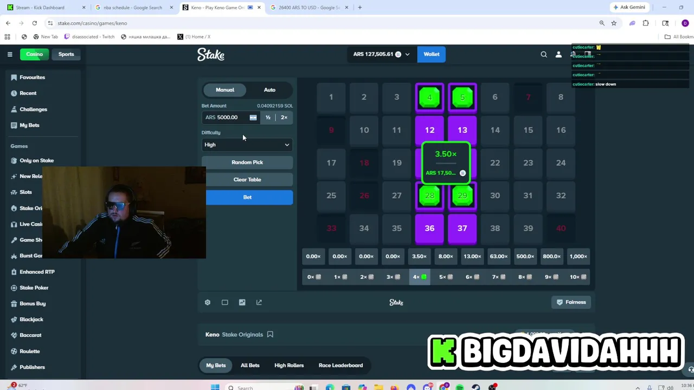Select the Race Leaderboard tab
694x390 pixels.
(340, 365)
